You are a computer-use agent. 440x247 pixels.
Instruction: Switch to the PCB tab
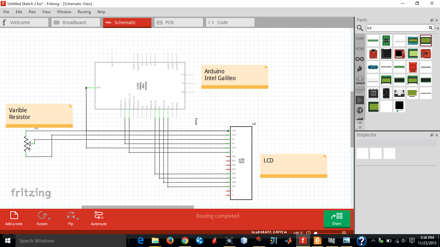point(179,23)
